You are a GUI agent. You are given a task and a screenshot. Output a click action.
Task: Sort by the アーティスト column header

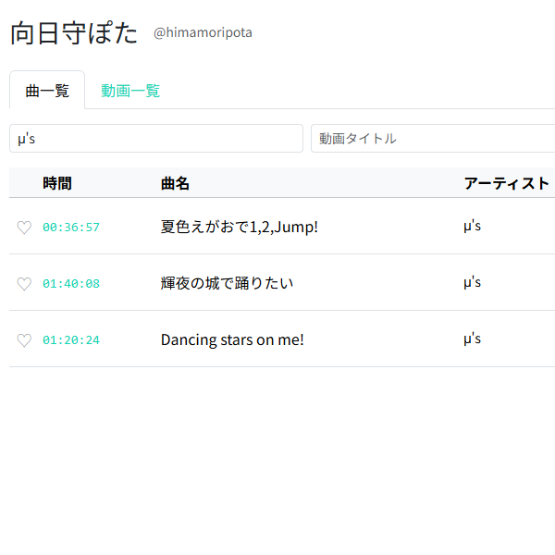click(x=506, y=183)
